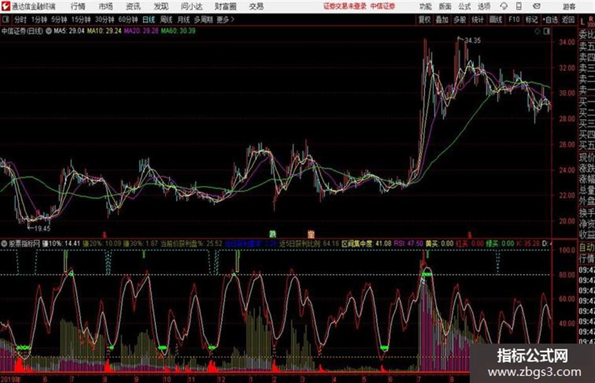The height and width of the screenshot is (383, 595).
Task: Switch to the 分时 period tab
Action: click(x=20, y=19)
